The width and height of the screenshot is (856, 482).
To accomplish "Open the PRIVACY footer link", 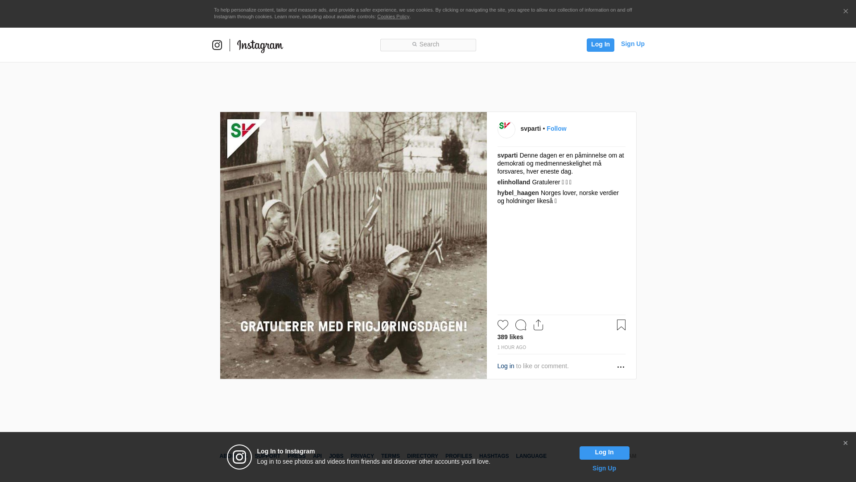I will (362, 456).
